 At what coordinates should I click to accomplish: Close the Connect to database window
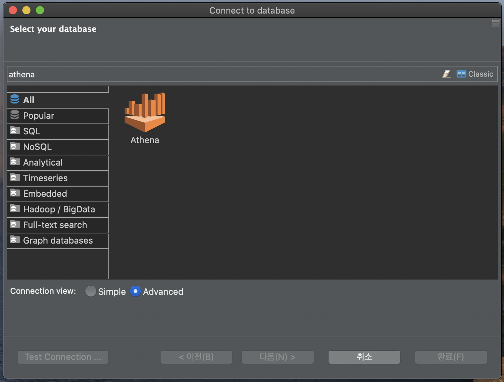[x=13, y=10]
